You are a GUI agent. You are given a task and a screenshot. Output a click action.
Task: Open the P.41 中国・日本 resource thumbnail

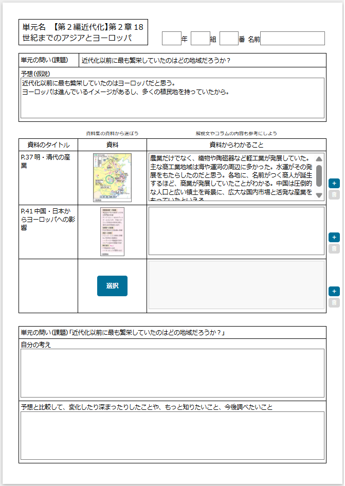pos(112,231)
